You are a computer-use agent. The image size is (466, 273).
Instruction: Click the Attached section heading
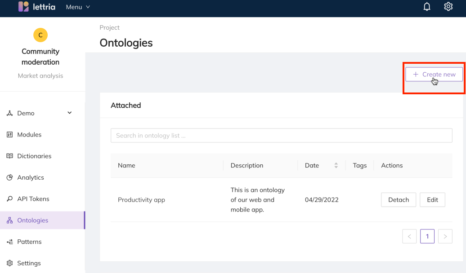pos(125,106)
